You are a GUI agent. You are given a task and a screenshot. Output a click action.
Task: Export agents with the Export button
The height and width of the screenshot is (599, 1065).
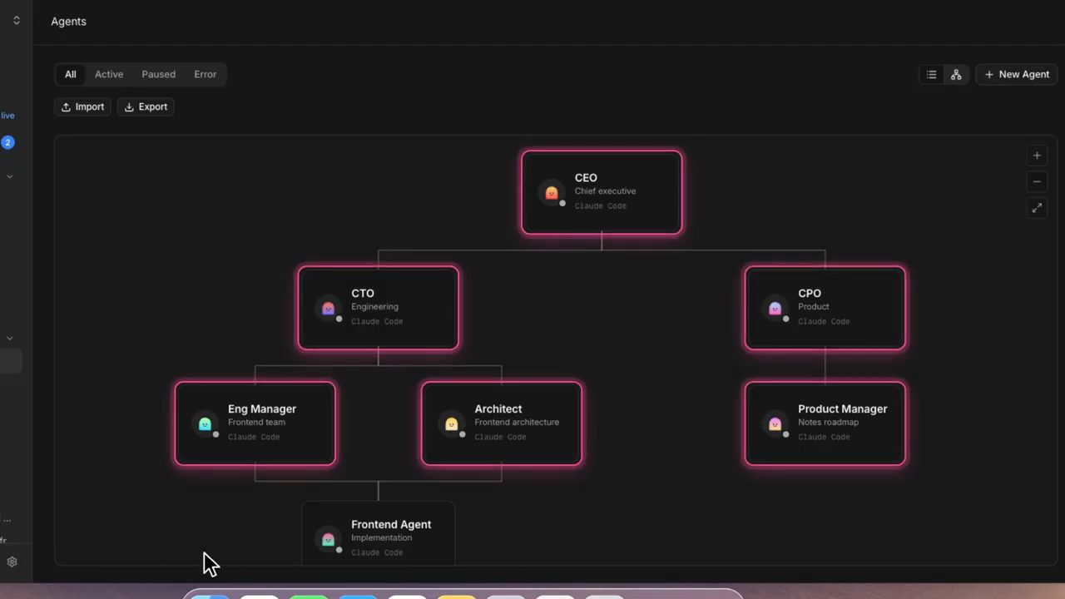(x=146, y=106)
